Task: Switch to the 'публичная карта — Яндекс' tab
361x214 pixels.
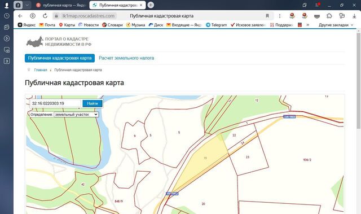Action: (x=60, y=5)
